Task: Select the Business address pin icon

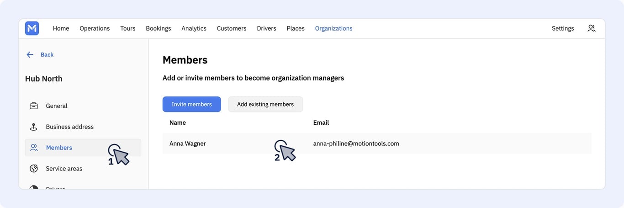Action: [34, 127]
